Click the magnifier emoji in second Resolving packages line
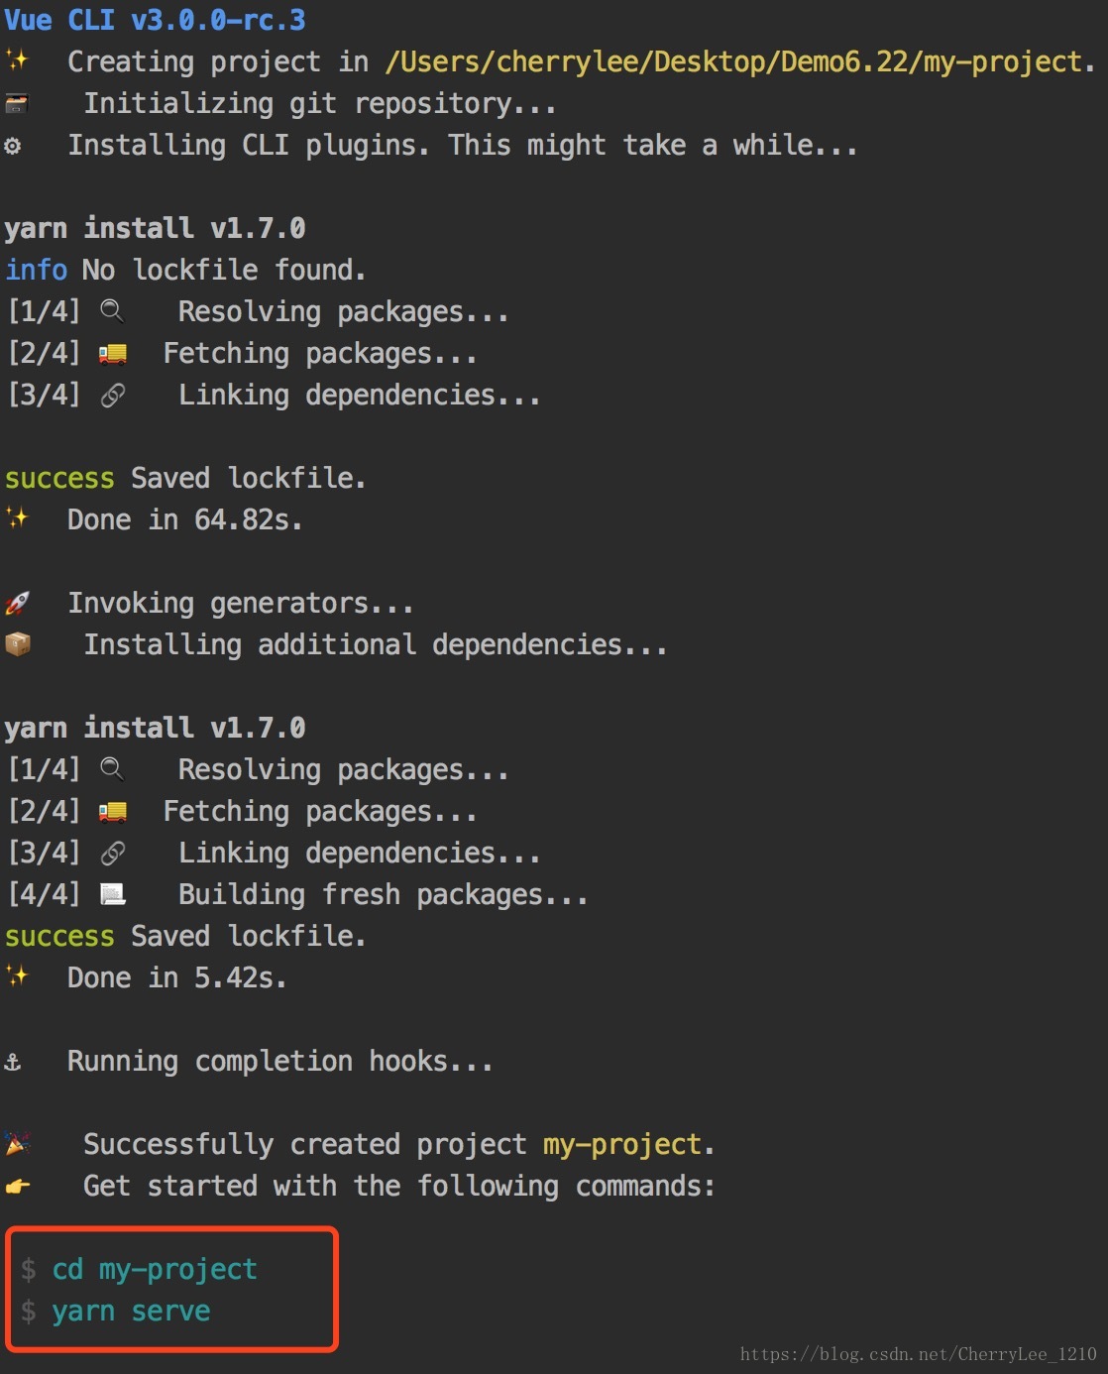The image size is (1108, 1374). tap(113, 769)
